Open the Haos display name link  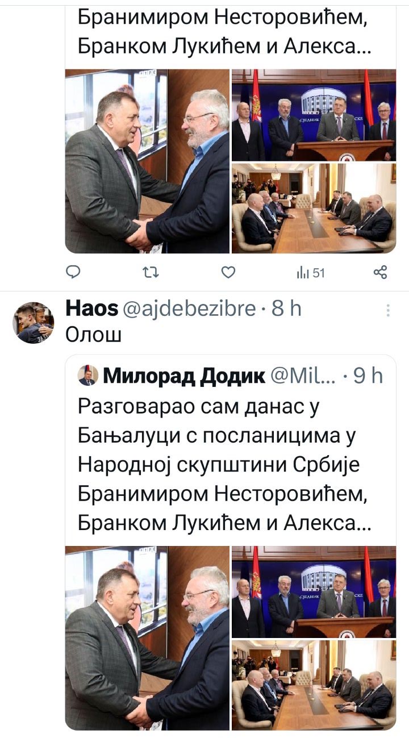tap(92, 309)
